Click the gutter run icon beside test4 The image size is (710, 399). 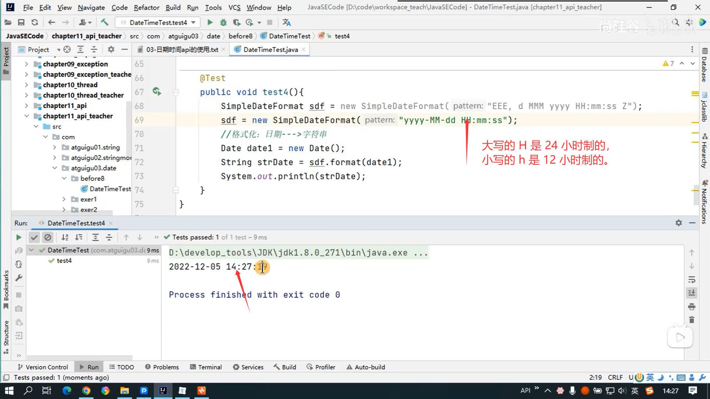click(157, 92)
